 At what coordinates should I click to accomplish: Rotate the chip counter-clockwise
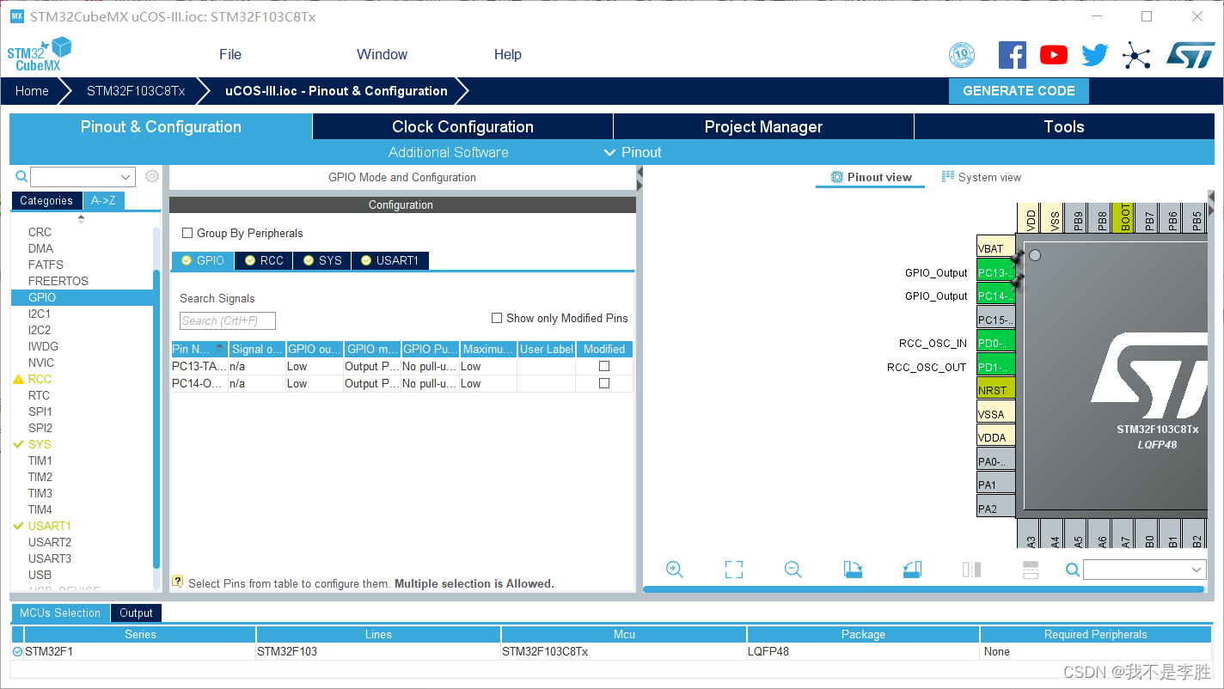912,570
